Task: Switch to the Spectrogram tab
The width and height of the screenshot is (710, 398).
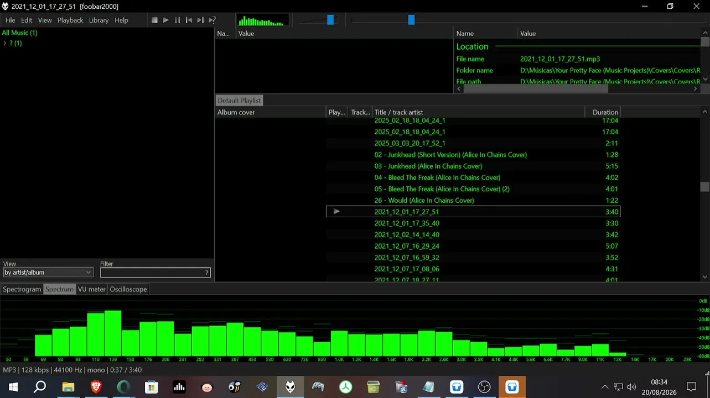Action: (22, 289)
